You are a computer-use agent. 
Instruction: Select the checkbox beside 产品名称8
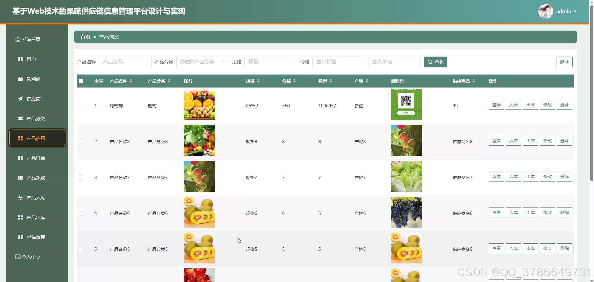[81, 141]
